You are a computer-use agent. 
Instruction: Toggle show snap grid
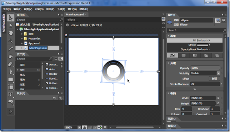click(x=90, y=127)
